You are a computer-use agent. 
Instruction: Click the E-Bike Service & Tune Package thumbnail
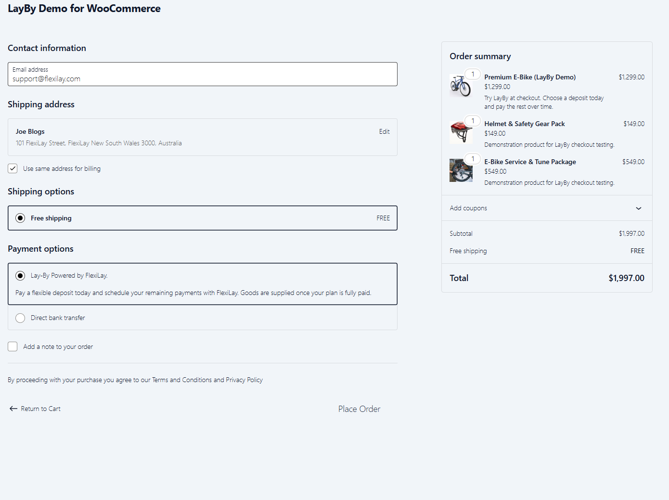point(461,170)
